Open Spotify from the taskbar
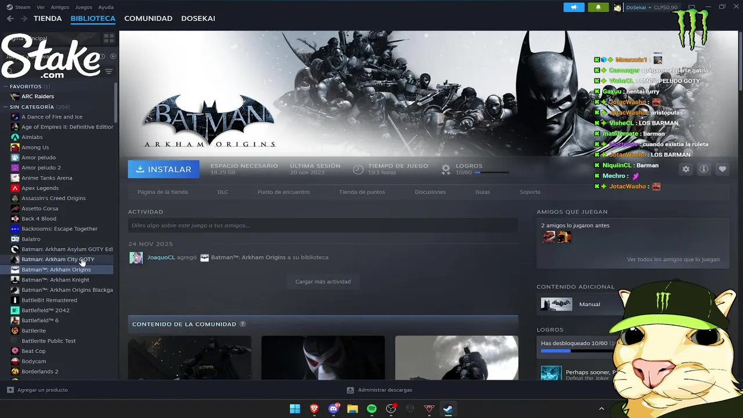The width and height of the screenshot is (743, 418). (371, 409)
